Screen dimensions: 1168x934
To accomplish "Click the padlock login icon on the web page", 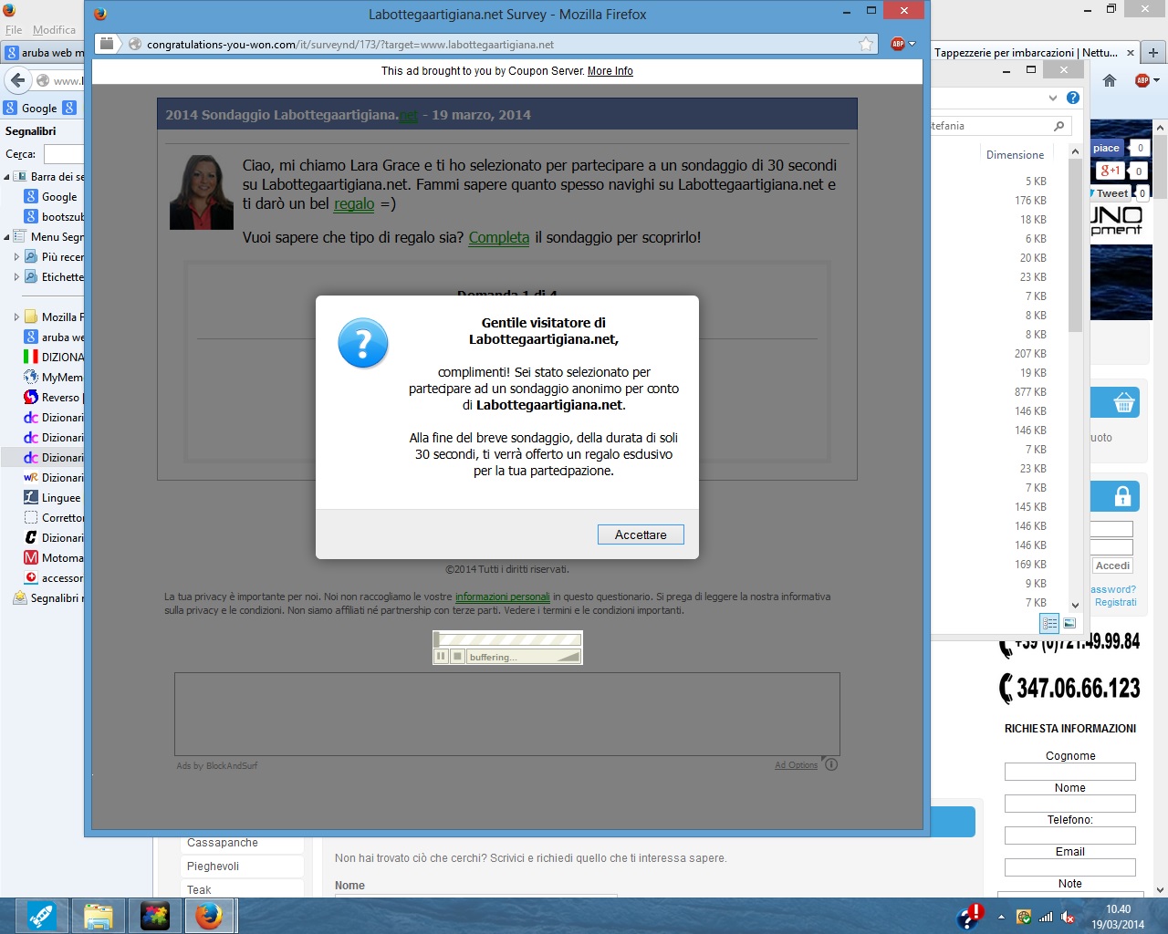I will (1123, 497).
